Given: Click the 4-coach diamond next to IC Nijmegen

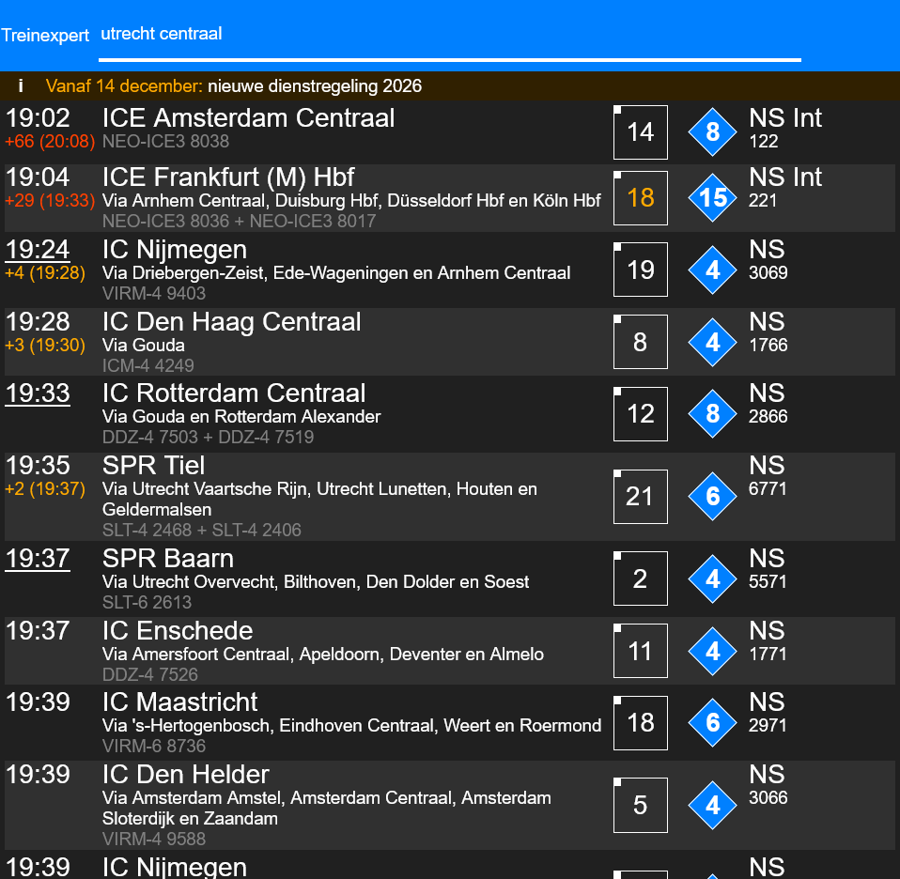Looking at the screenshot, I should pyautogui.click(x=712, y=270).
